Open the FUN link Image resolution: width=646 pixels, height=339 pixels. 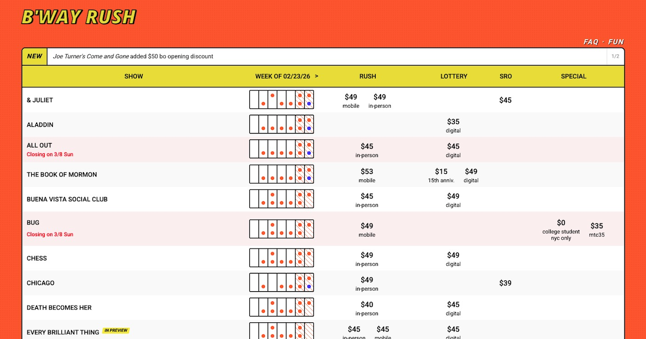pyautogui.click(x=616, y=41)
